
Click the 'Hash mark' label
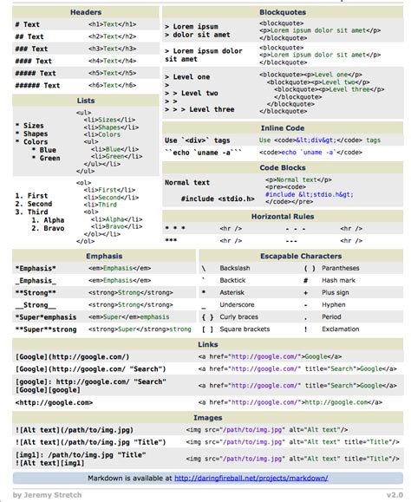339,280
